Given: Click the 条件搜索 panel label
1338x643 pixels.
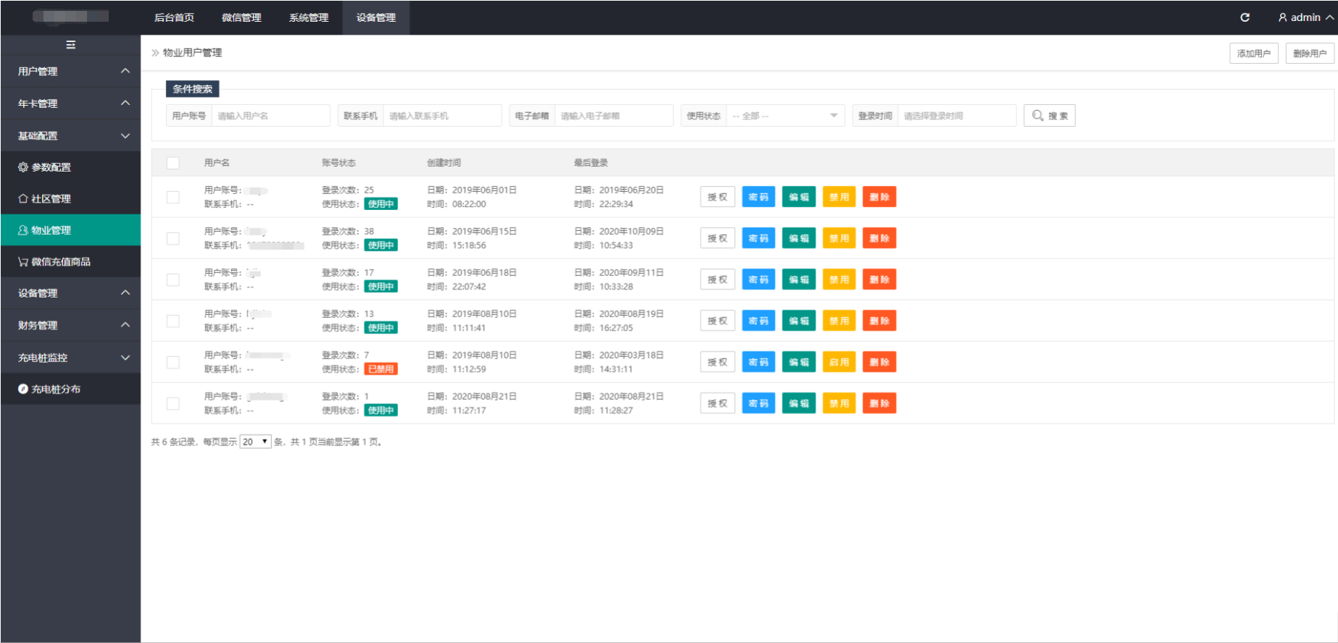Looking at the screenshot, I should point(192,89).
